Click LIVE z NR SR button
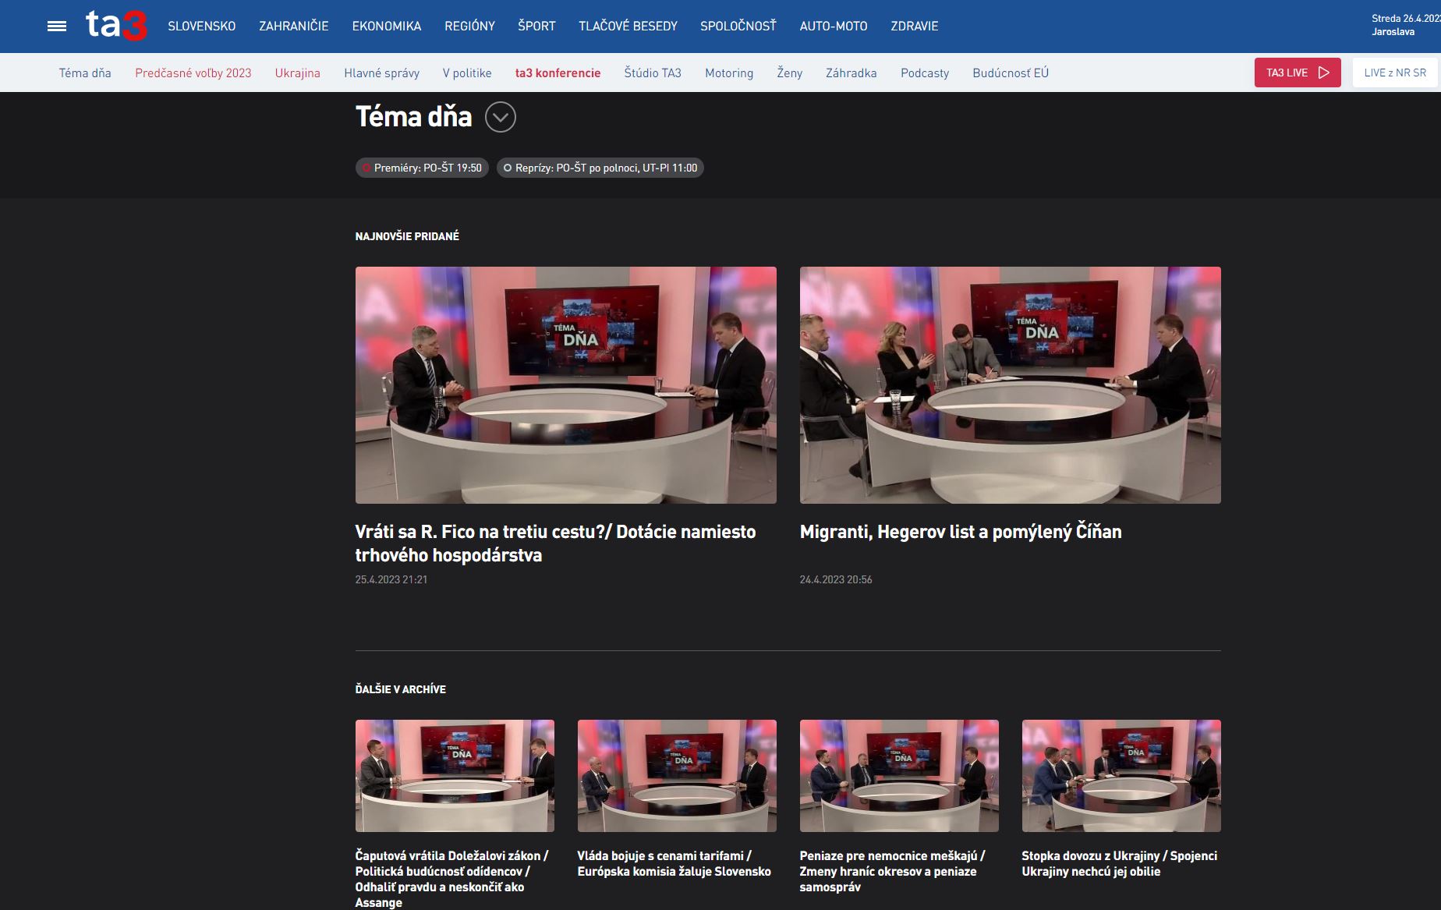The width and height of the screenshot is (1441, 910). point(1395,73)
